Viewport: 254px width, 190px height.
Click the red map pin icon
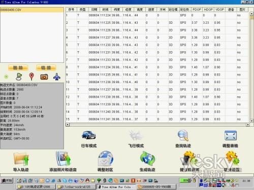coord(31,77)
